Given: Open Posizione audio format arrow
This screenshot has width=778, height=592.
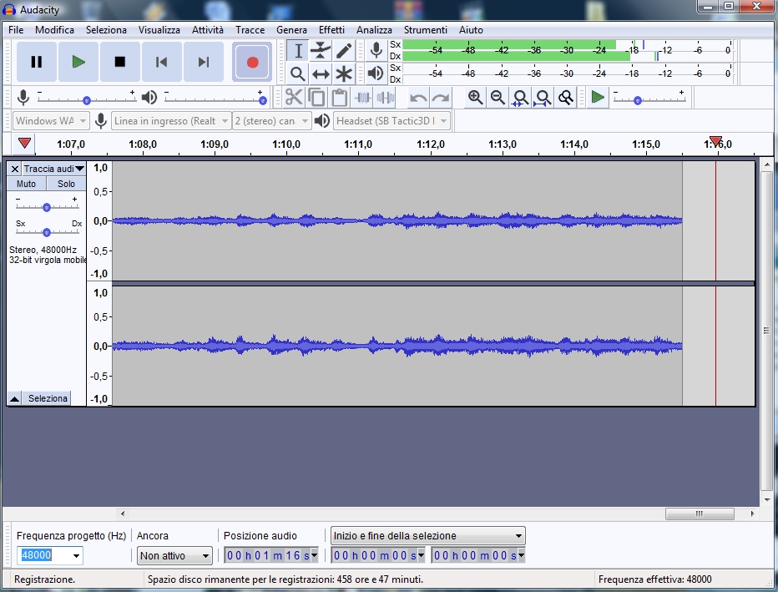Looking at the screenshot, I should coord(315,555).
